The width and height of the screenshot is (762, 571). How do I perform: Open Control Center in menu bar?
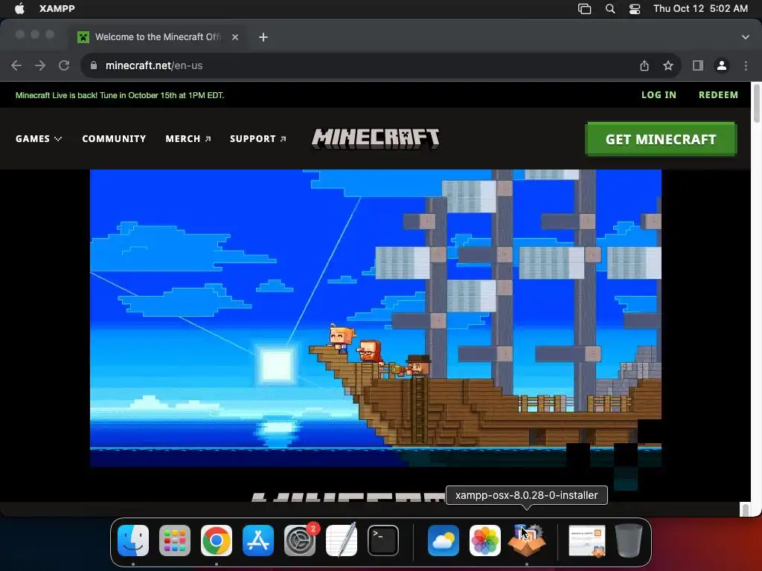635,9
